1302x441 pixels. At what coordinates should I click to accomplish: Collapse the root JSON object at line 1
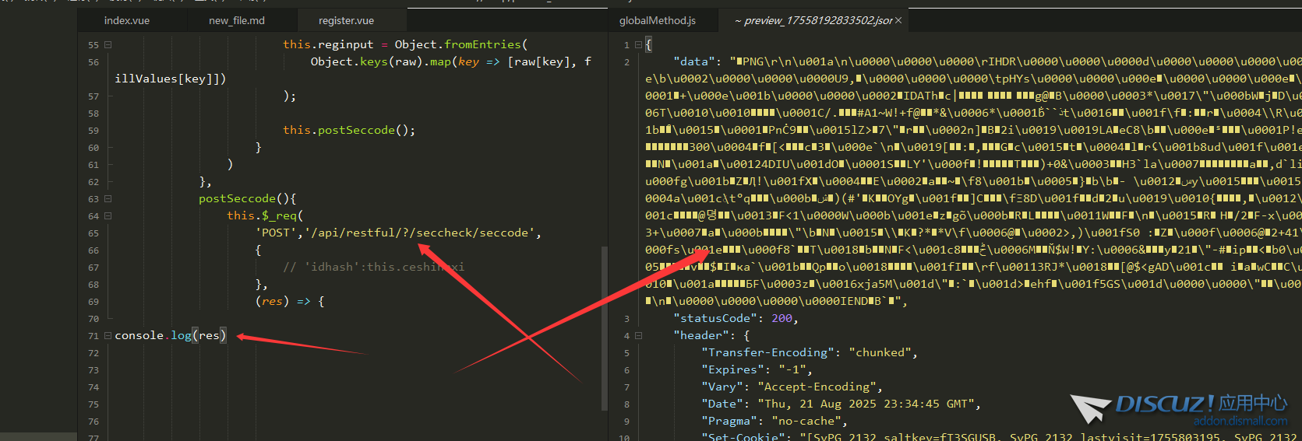pyautogui.click(x=638, y=45)
